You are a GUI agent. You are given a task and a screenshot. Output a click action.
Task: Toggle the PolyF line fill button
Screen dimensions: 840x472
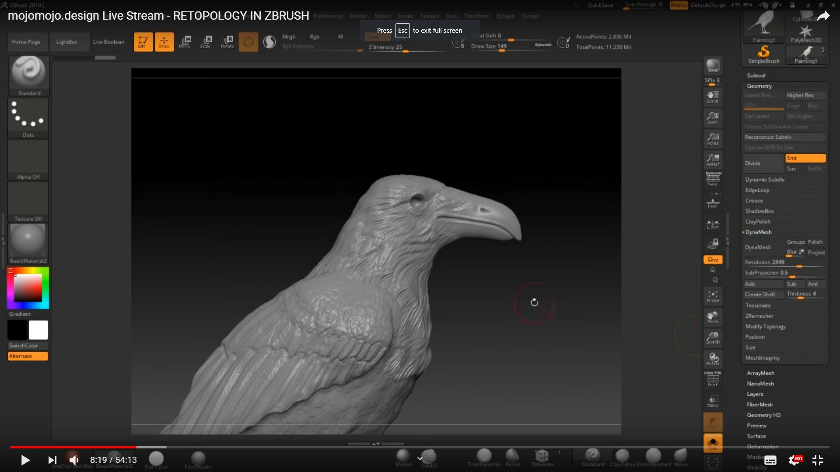click(x=713, y=379)
